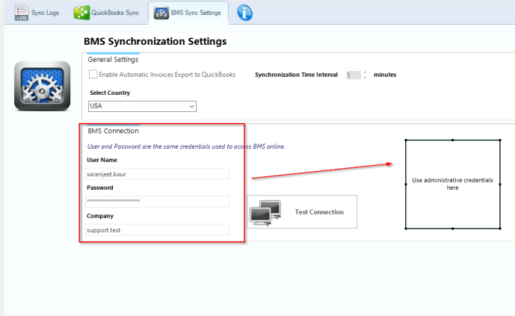This screenshot has height=316, width=515.
Task: Click the gear icon on BMS Sync Settings tab
Action: click(x=160, y=13)
